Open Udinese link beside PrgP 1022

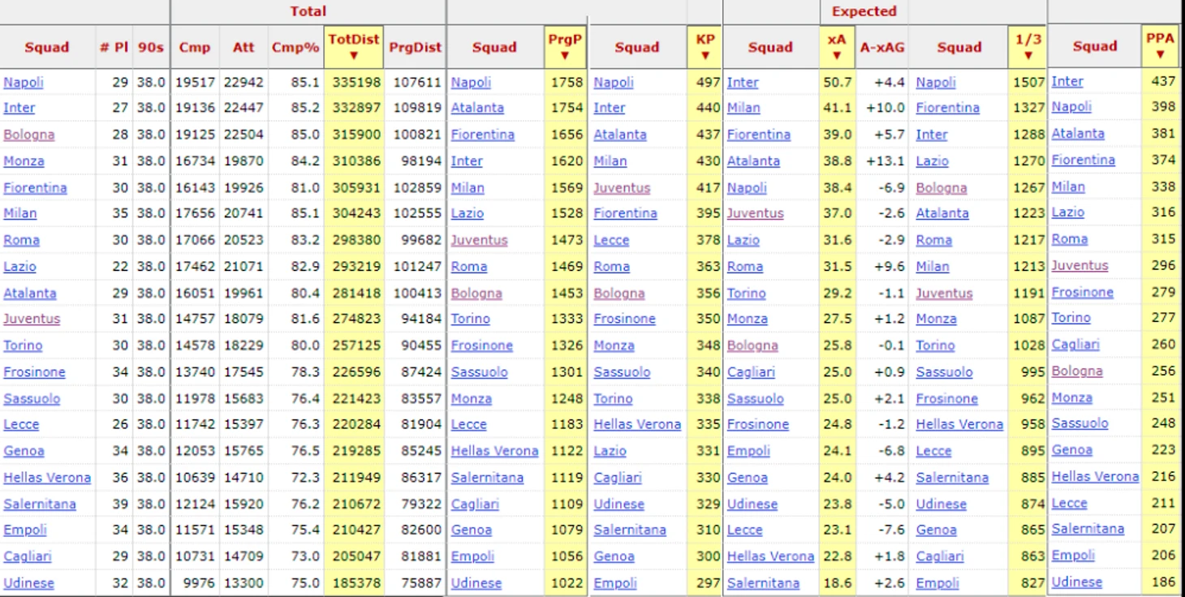[x=476, y=583]
